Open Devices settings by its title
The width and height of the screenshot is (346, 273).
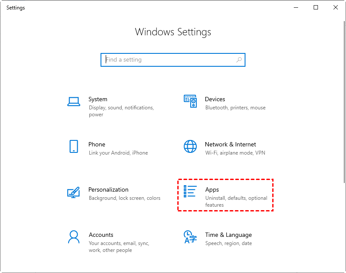(215, 99)
